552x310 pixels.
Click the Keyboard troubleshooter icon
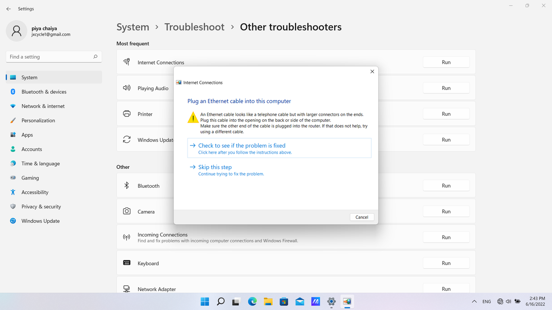click(126, 263)
